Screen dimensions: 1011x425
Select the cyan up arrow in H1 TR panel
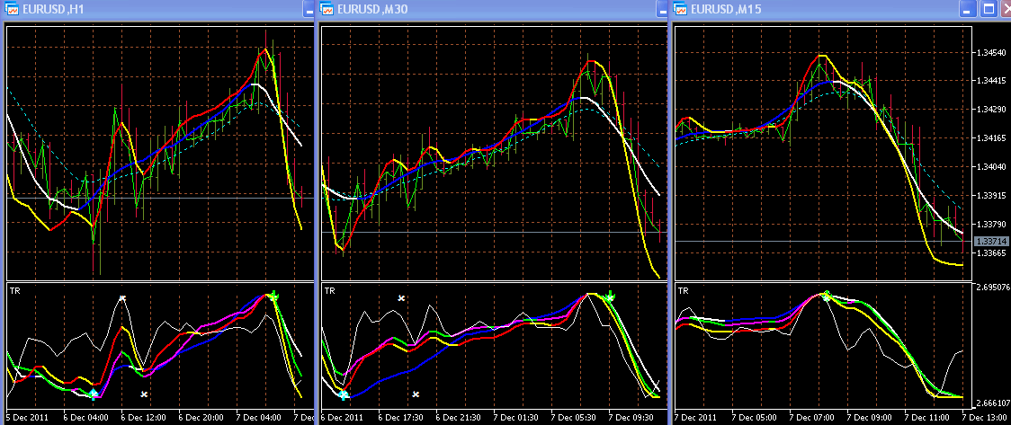pyautogui.click(x=94, y=394)
